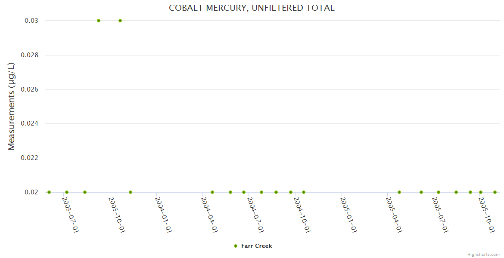
Task: Select third data point from left at 0.02
Action: tap(85, 192)
